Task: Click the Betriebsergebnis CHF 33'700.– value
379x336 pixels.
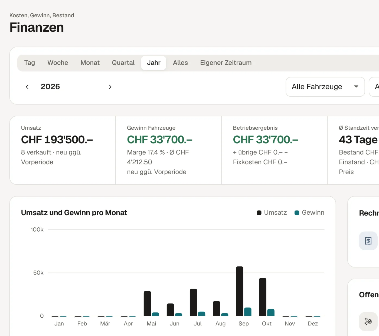Action: (266, 140)
